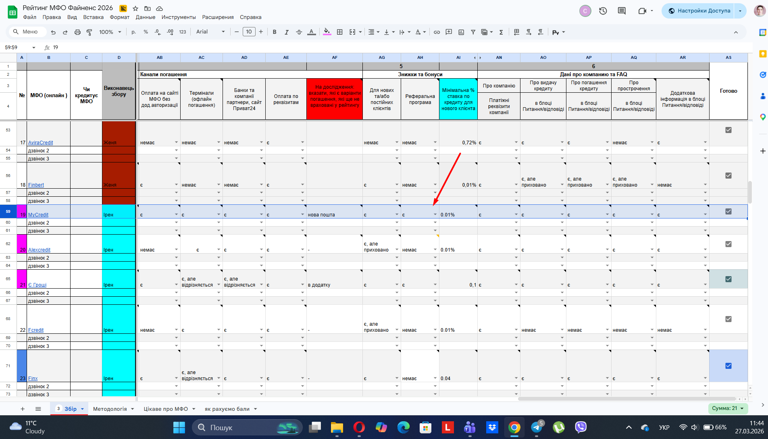This screenshot has height=439, width=768.
Task: Apply the paint format tool
Action: pyautogui.click(x=89, y=32)
